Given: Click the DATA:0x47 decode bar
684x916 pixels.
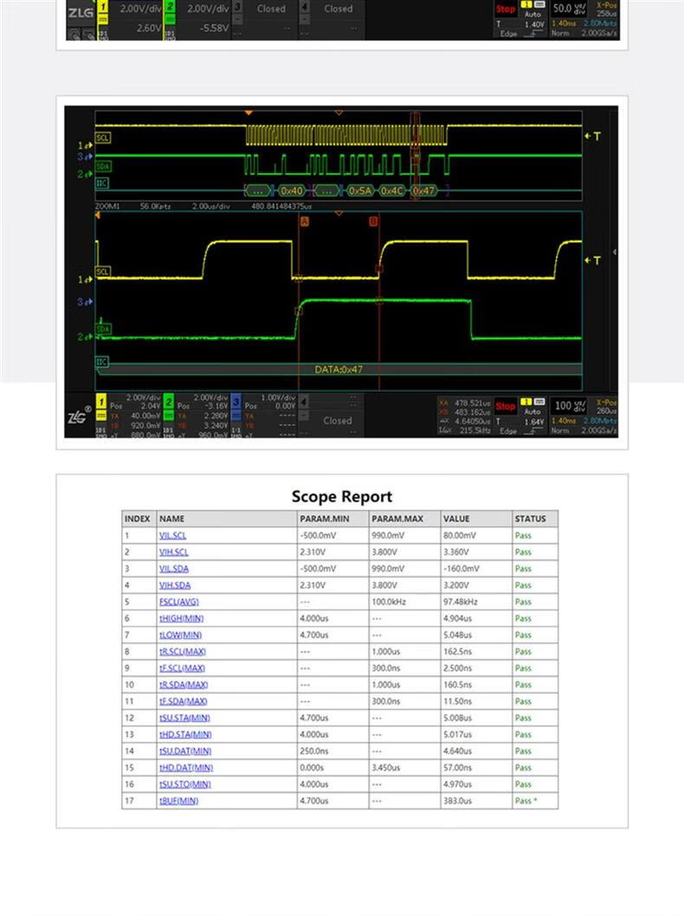Looking at the screenshot, I should 339,369.
